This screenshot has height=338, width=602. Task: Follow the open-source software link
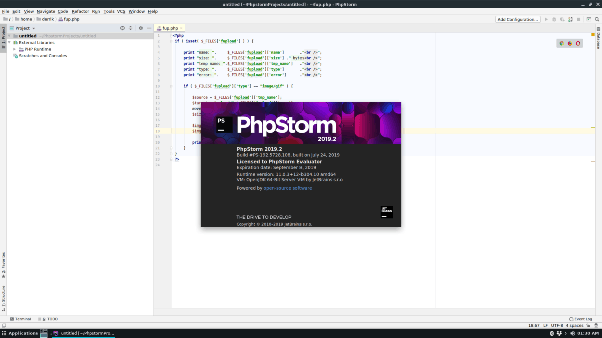tap(287, 188)
